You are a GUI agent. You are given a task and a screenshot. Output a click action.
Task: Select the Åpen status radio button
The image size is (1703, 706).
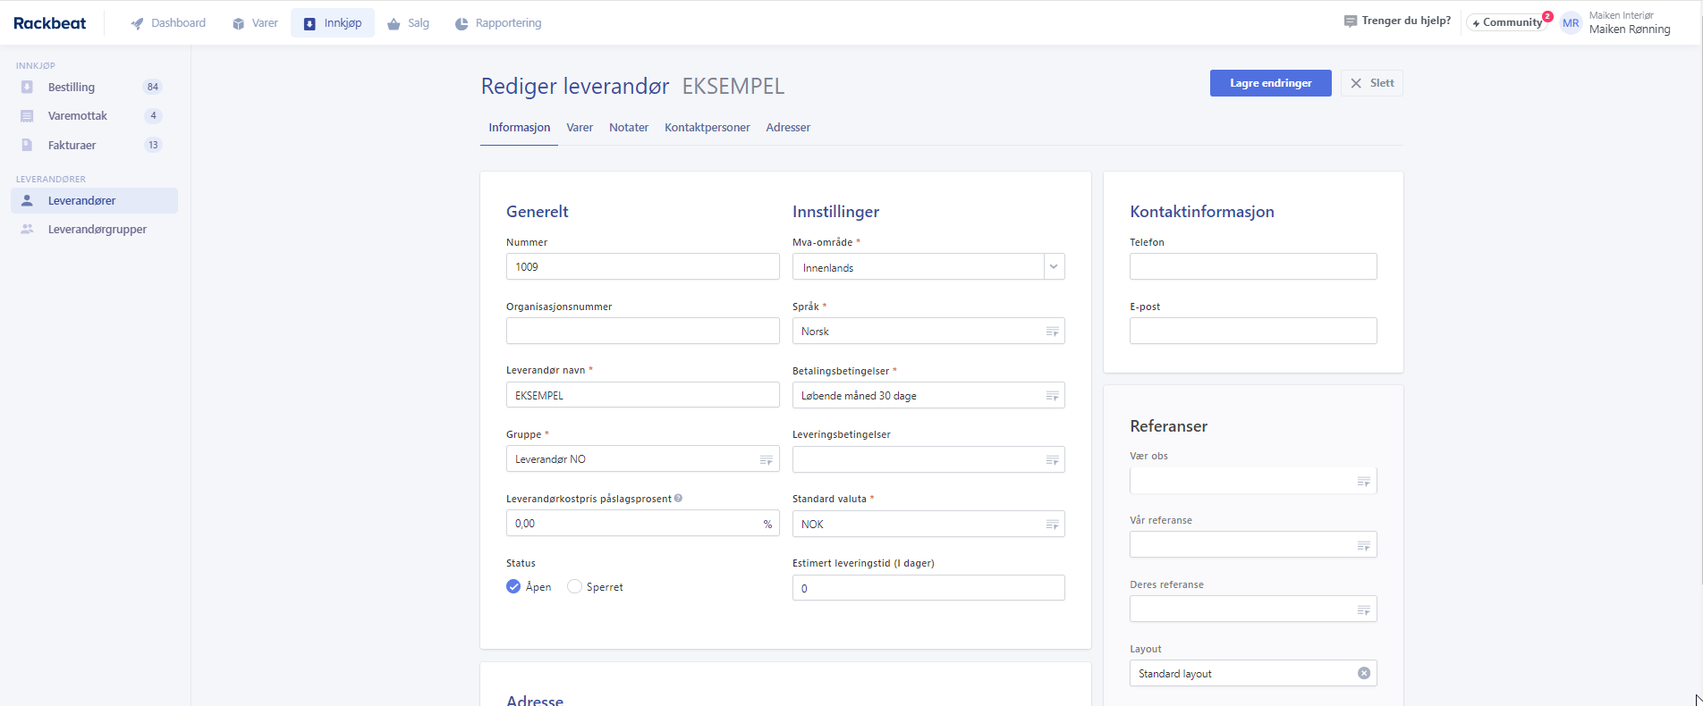click(x=513, y=587)
